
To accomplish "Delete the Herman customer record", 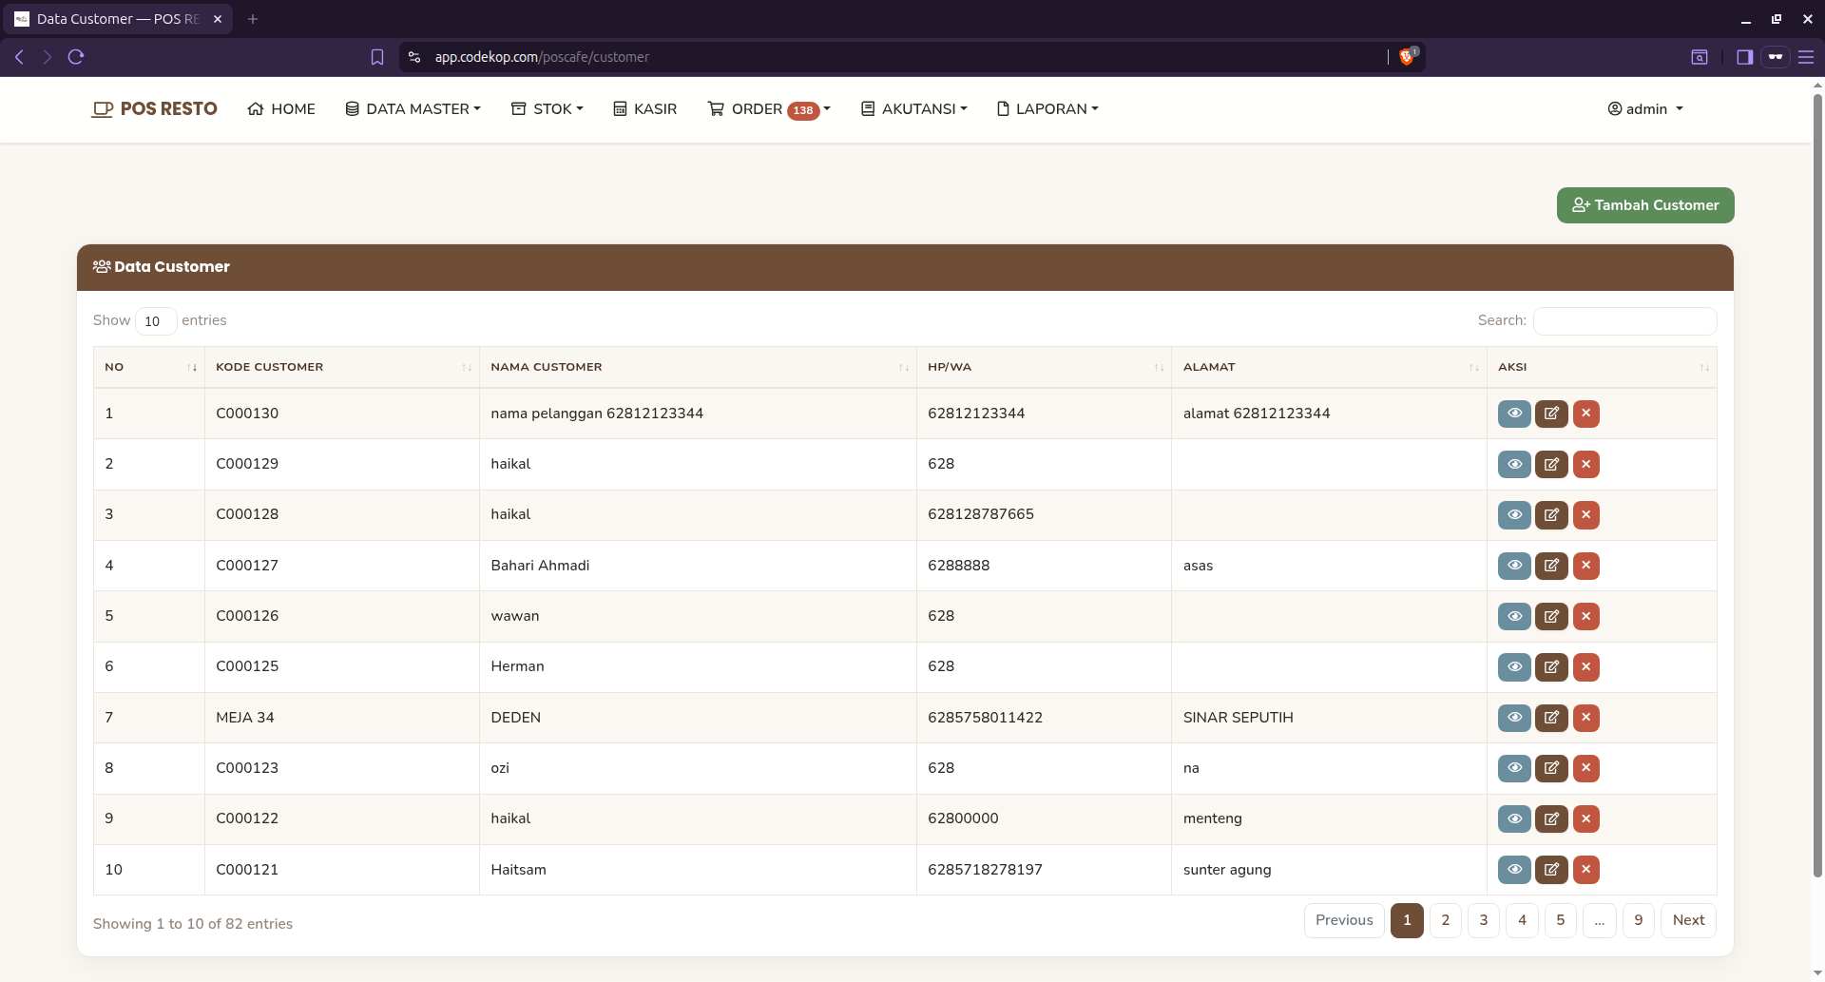I will tap(1585, 667).
